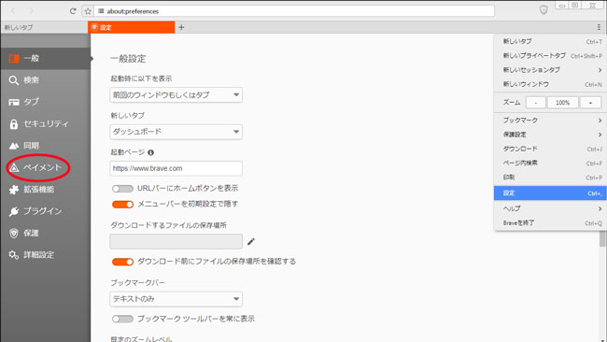Viewport: 607px width, 342px height.
Task: Click the 詳細設定 gears icon
Action: (x=14, y=255)
